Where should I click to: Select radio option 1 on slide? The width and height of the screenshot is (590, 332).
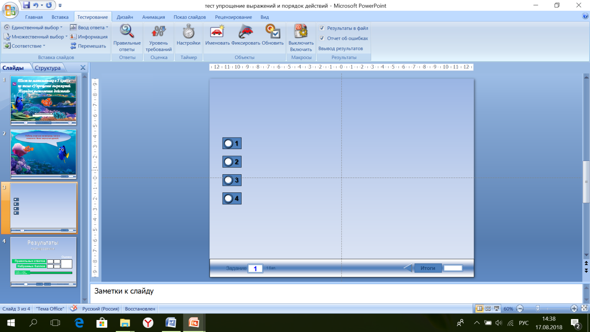click(228, 143)
